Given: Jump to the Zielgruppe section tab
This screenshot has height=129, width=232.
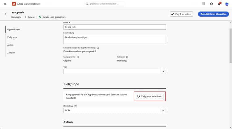Looking at the screenshot, I should point(12,37).
